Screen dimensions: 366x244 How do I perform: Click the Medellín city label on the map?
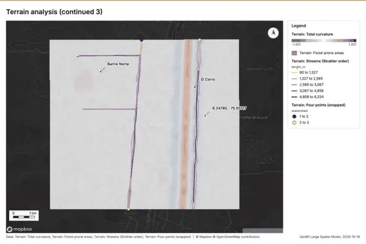[x=162, y=124]
